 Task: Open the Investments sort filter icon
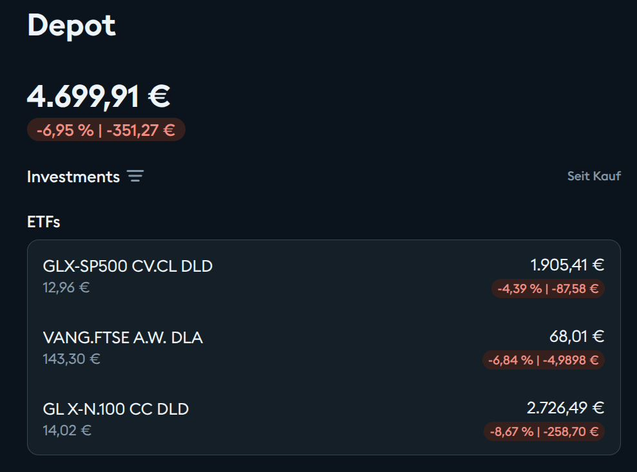click(x=135, y=176)
